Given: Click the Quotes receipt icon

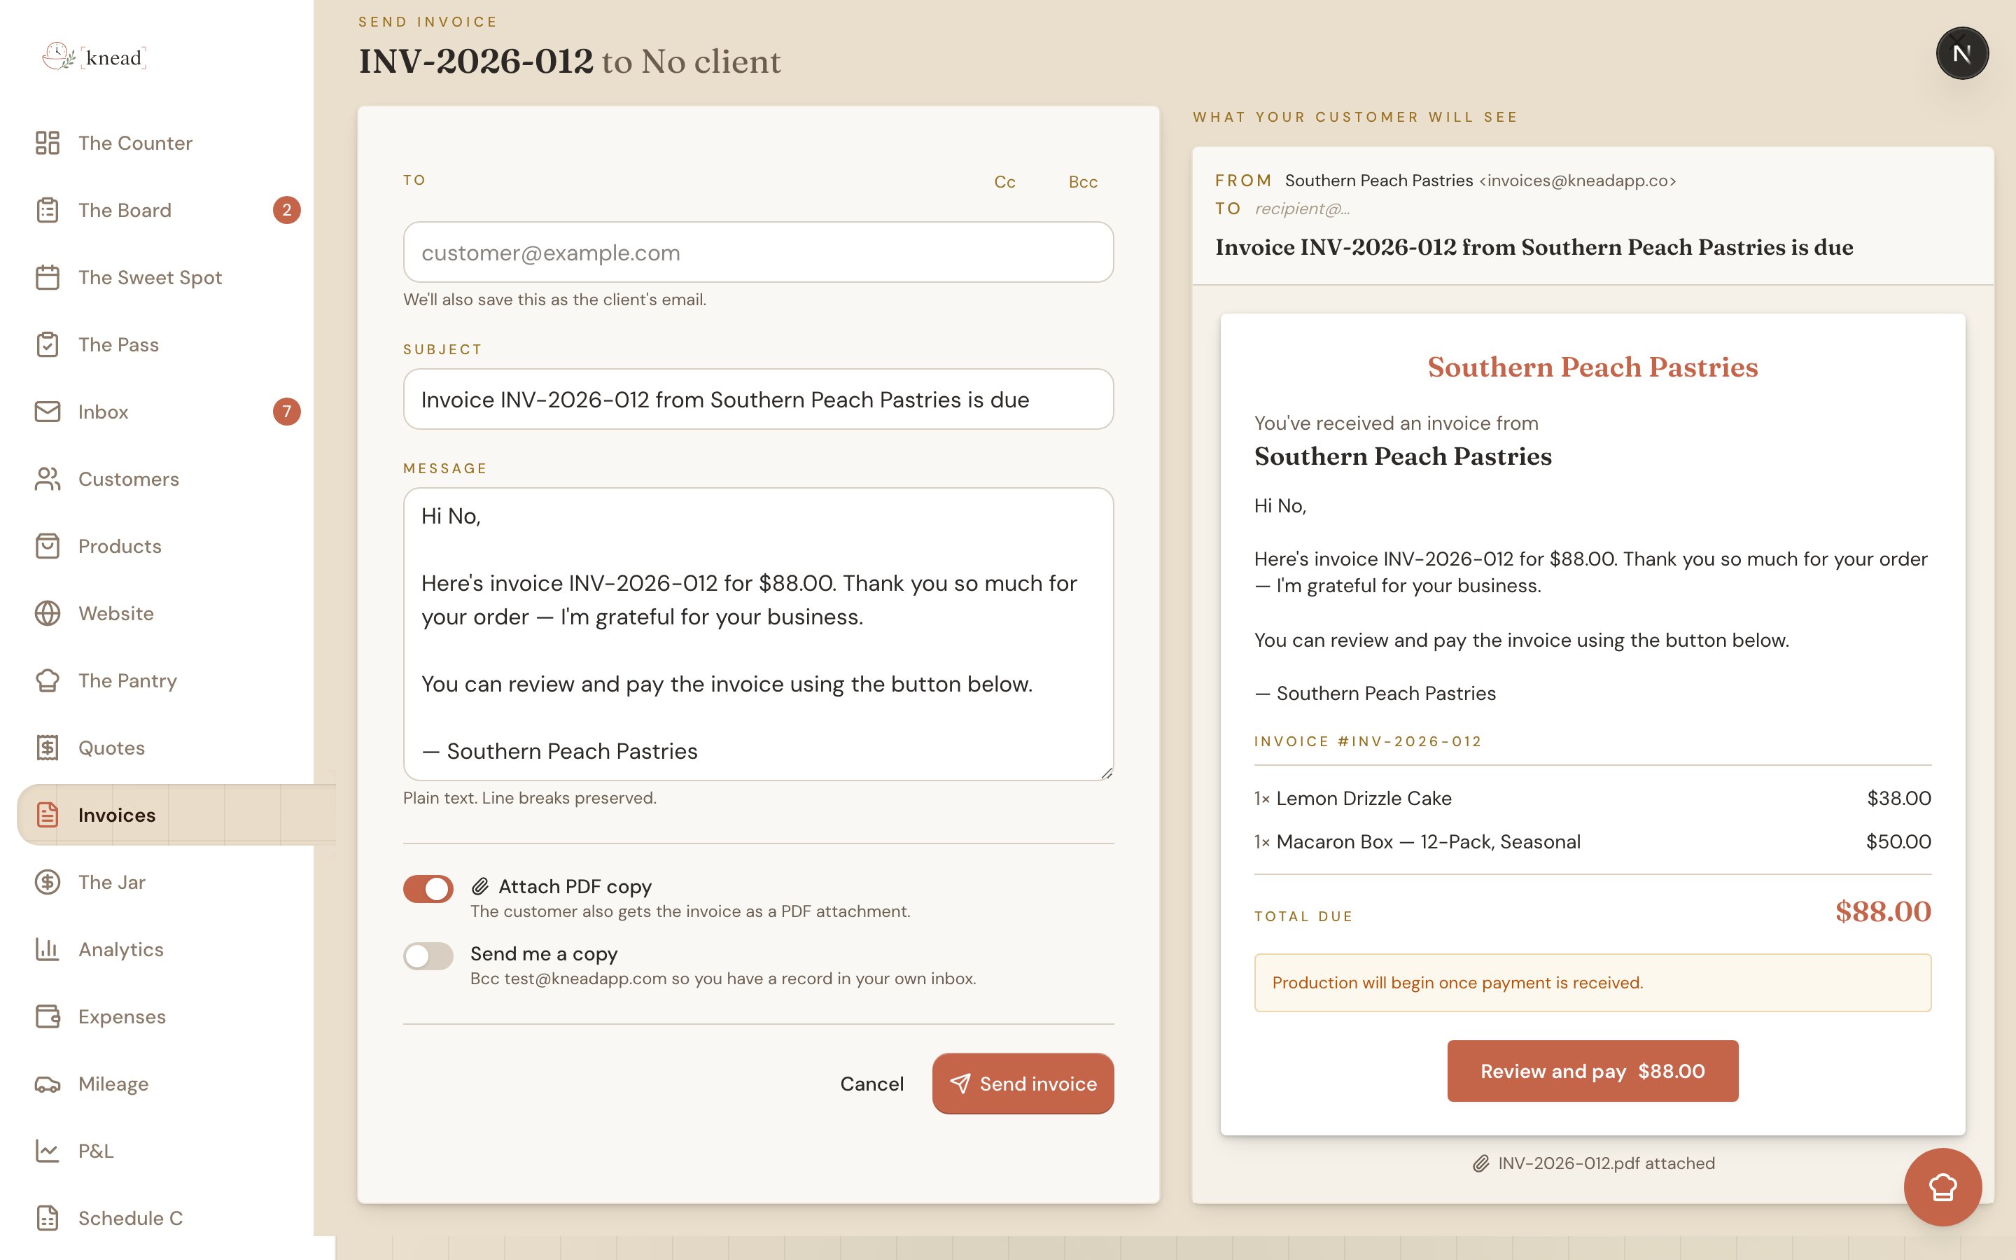Looking at the screenshot, I should point(48,748).
